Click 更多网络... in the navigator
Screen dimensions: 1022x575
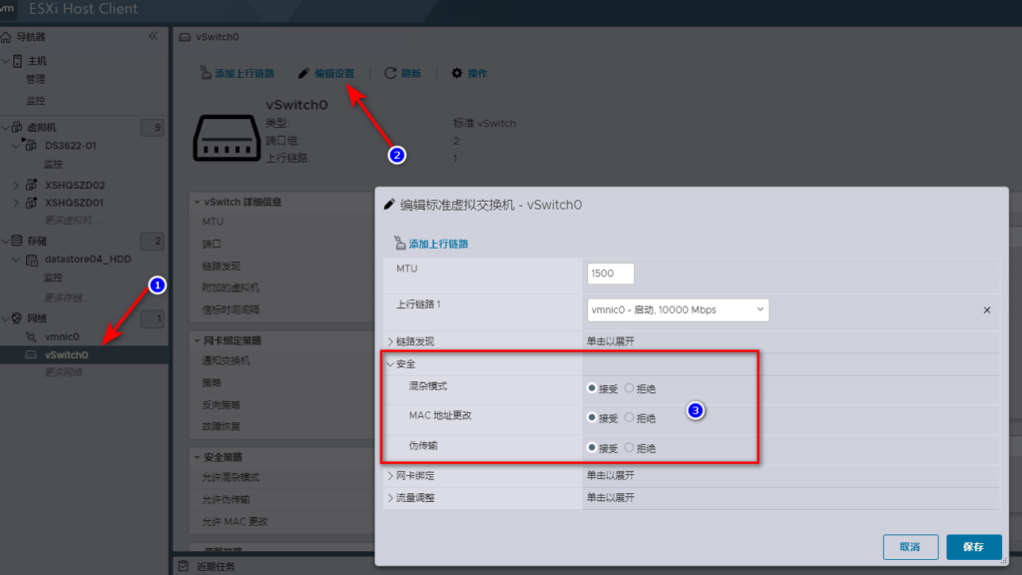67,372
